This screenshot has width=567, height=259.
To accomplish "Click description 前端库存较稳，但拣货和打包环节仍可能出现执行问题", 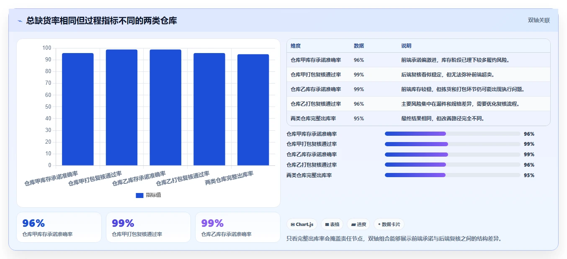I will pos(463,89).
